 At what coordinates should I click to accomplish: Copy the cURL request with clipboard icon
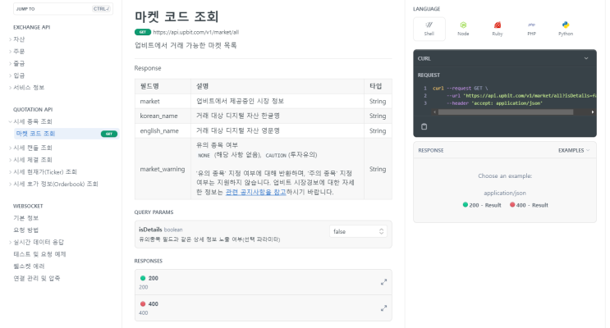424,126
